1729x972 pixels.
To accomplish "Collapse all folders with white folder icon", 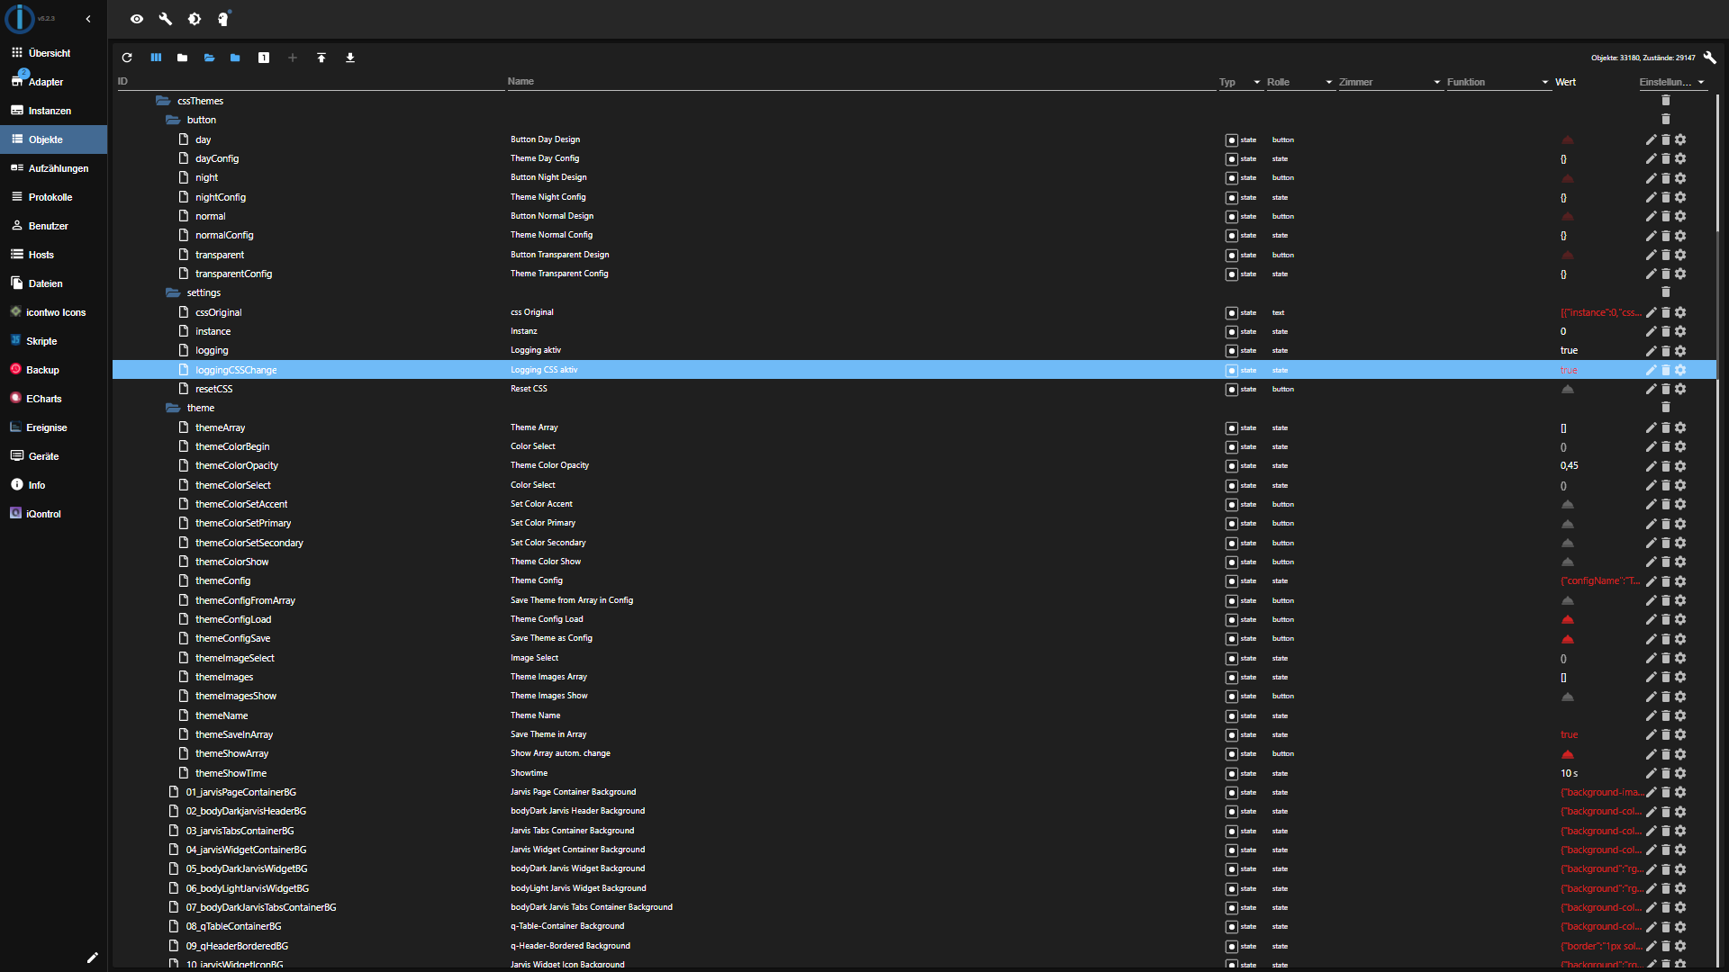I will click(x=182, y=58).
